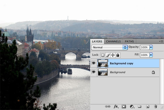Screen dimensions: 164x110
Task: Expand the Opacity slider arrow
Action: (151, 47)
